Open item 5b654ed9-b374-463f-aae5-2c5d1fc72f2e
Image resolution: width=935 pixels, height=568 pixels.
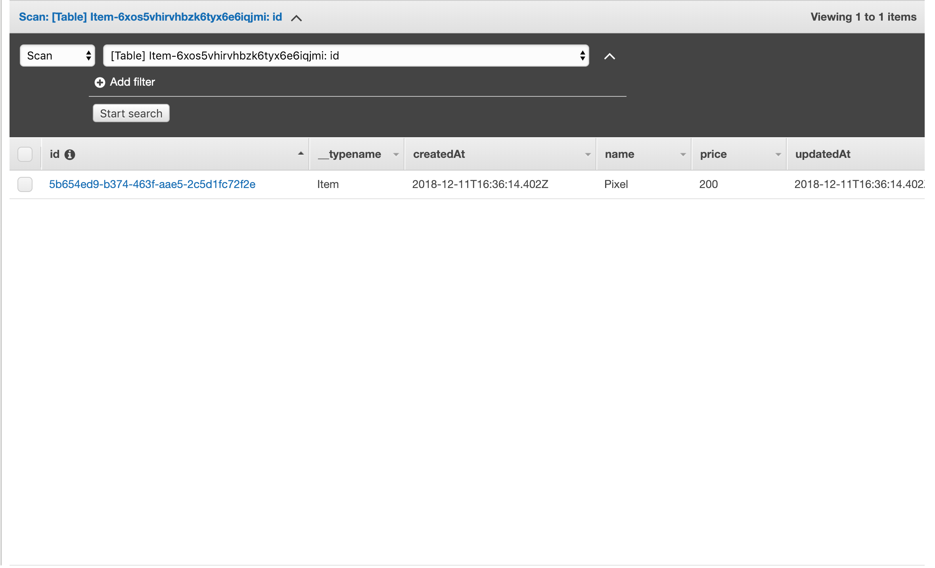tap(152, 184)
